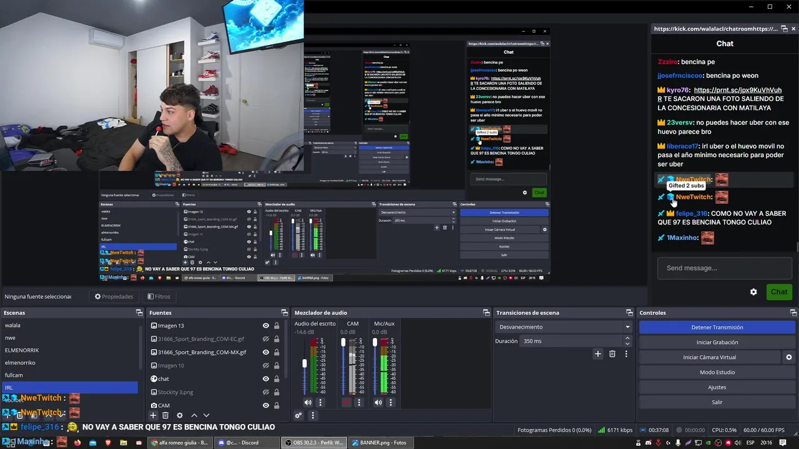The image size is (799, 449).
Task: Open advanced audio properties gears icon
Action: 298,415
